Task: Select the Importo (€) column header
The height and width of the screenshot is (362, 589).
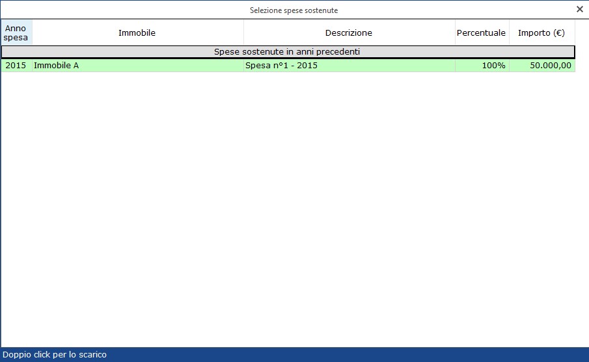Action: click(541, 32)
